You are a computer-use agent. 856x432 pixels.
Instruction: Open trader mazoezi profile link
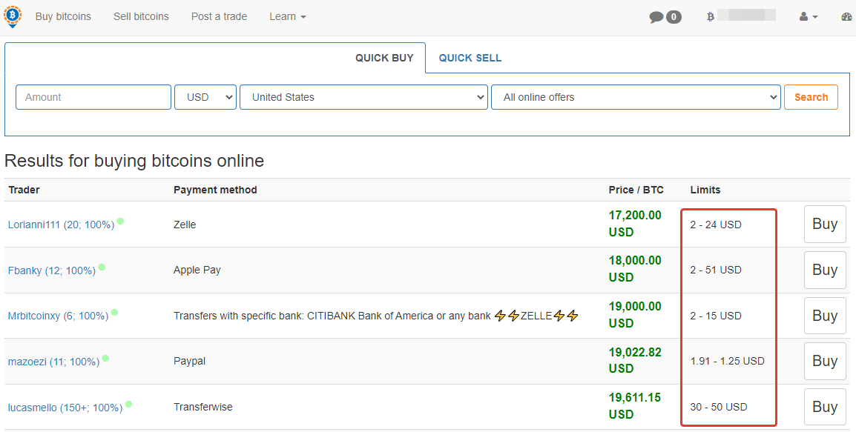53,362
